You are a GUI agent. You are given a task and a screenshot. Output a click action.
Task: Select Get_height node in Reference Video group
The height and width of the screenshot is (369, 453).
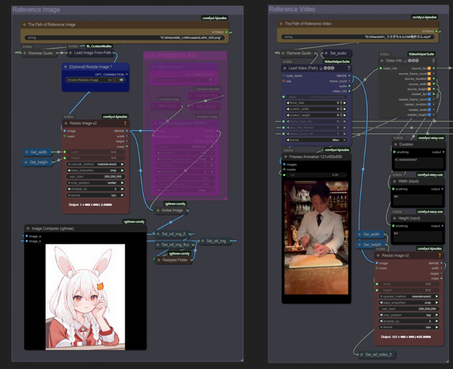click(371, 245)
